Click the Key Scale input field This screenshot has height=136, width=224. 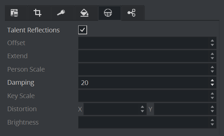tap(143, 96)
